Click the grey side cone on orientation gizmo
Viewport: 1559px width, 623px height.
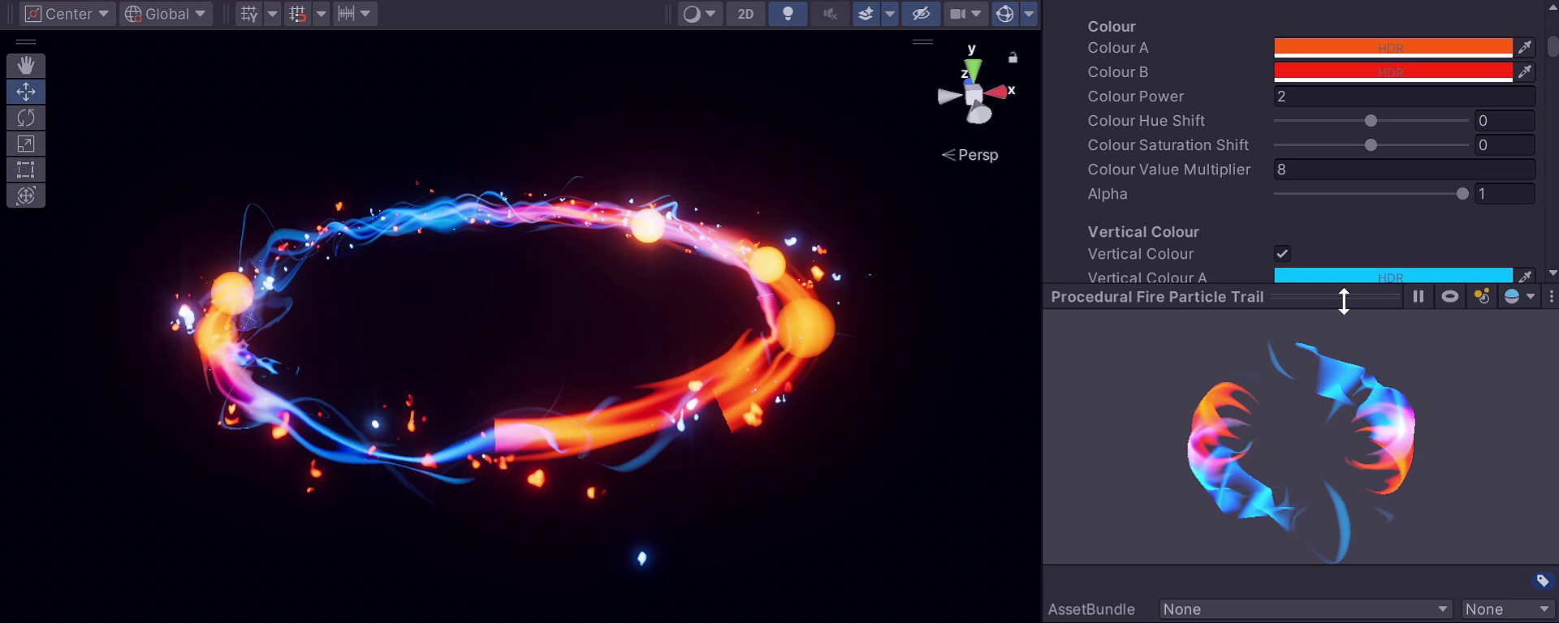pos(950,97)
